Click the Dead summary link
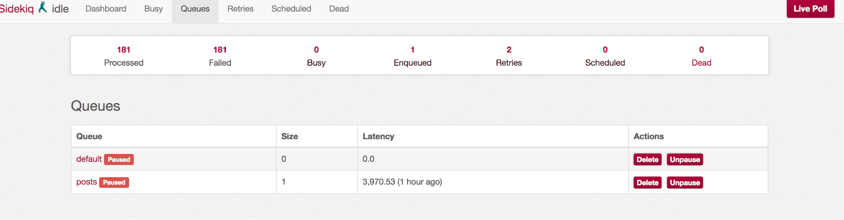844x220 pixels. (x=701, y=63)
